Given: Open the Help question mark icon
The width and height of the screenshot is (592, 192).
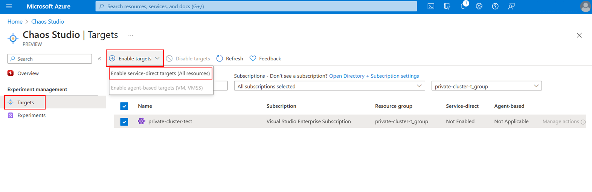Looking at the screenshot, I should 495,6.
